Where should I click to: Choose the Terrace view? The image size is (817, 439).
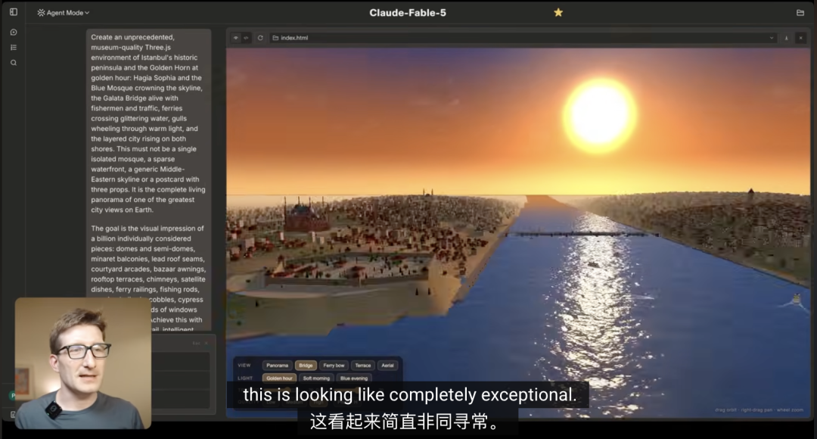click(362, 366)
